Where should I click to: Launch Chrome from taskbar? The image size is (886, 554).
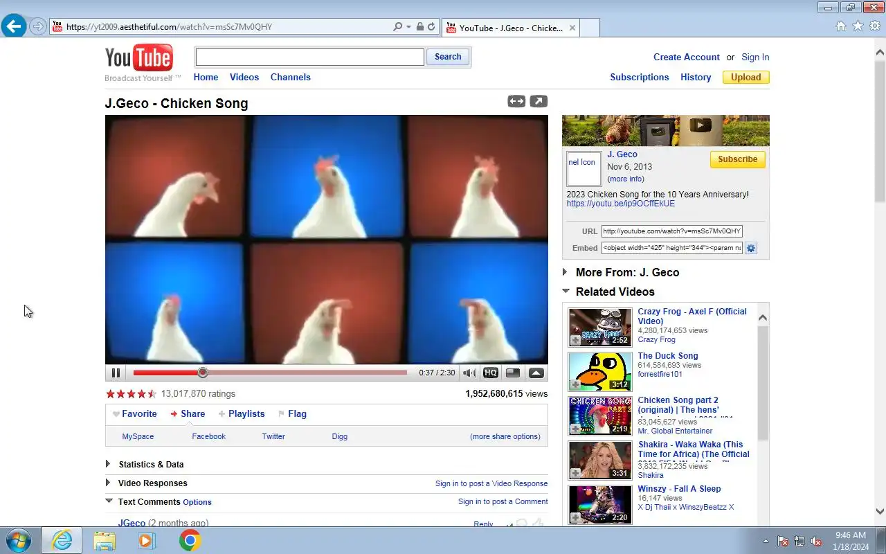click(x=190, y=540)
